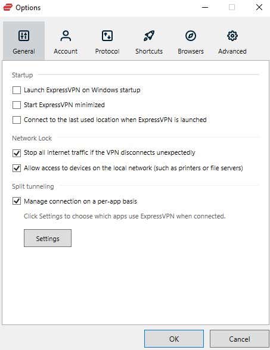Screen dimensions: 270x350
Task: Enable Connect to the last used location
Action: point(17,120)
